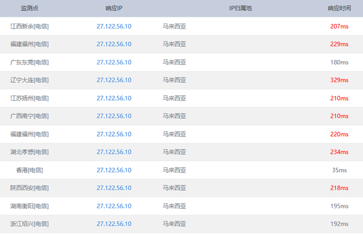Click the IP address in the 辽宁大连 row

click(x=114, y=80)
